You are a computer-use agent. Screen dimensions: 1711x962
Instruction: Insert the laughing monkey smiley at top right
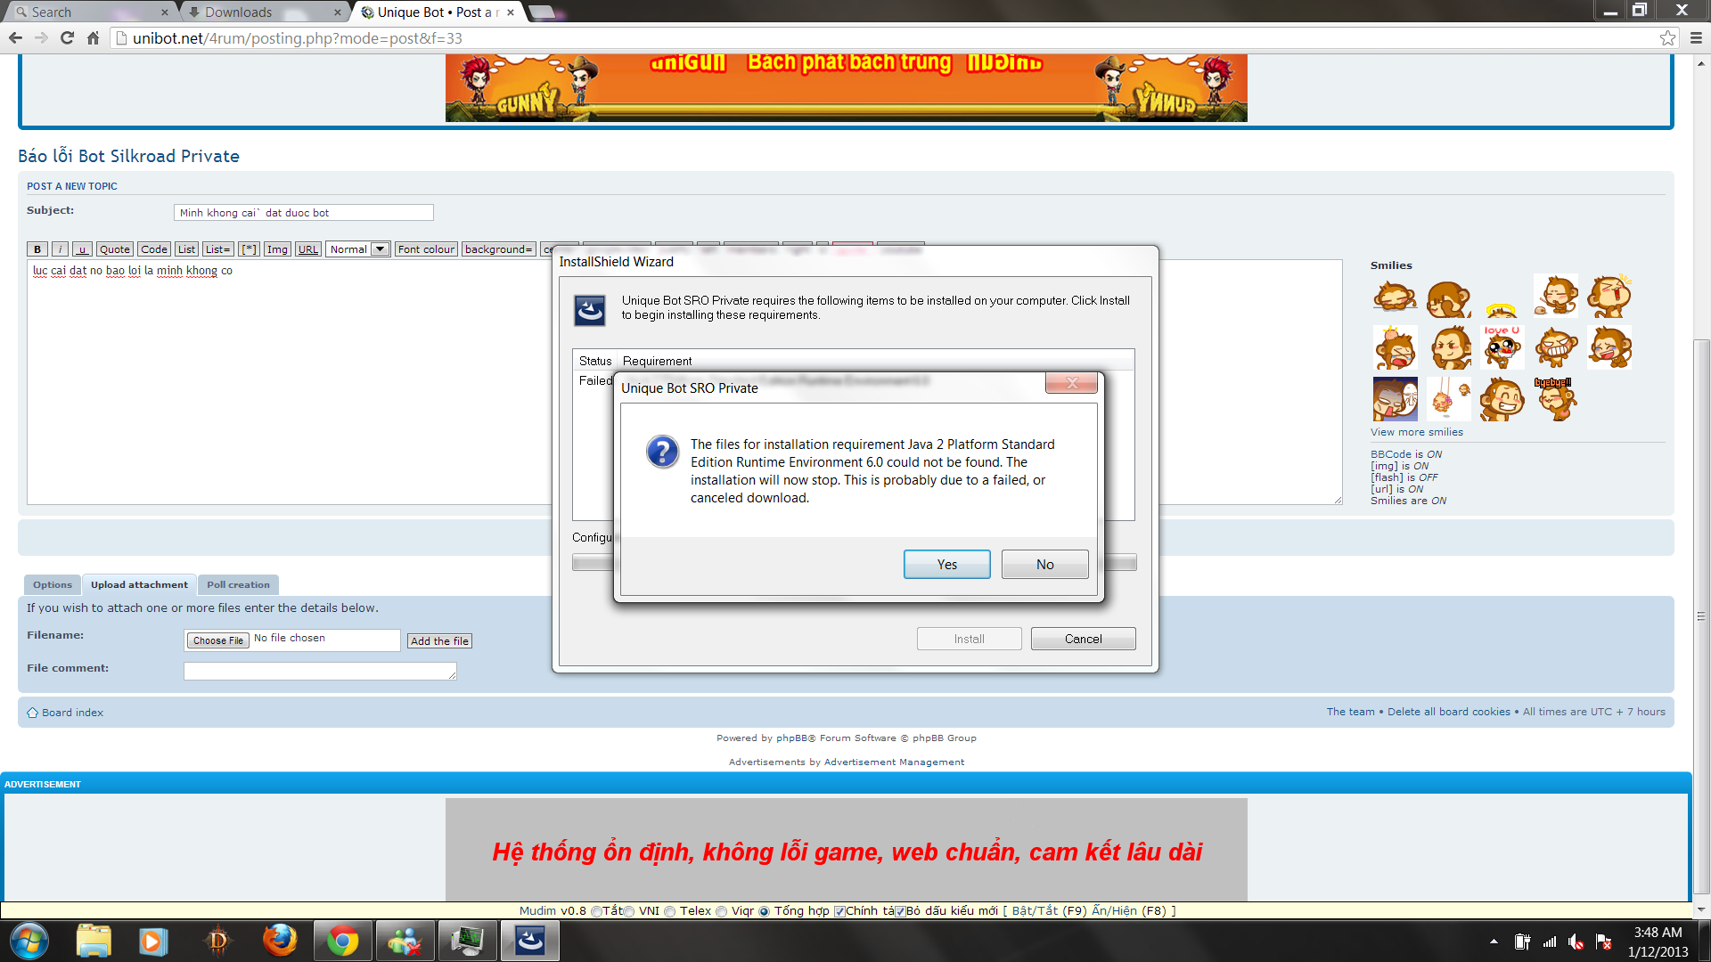pyautogui.click(x=1609, y=297)
